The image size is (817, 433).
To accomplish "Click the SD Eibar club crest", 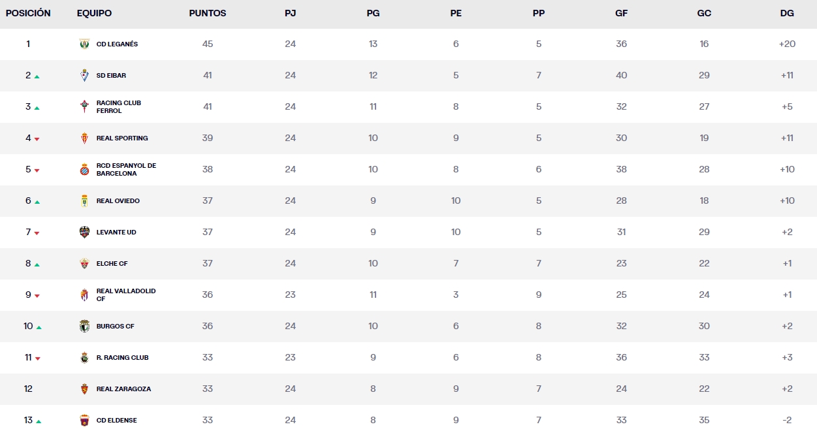I will click(84, 75).
